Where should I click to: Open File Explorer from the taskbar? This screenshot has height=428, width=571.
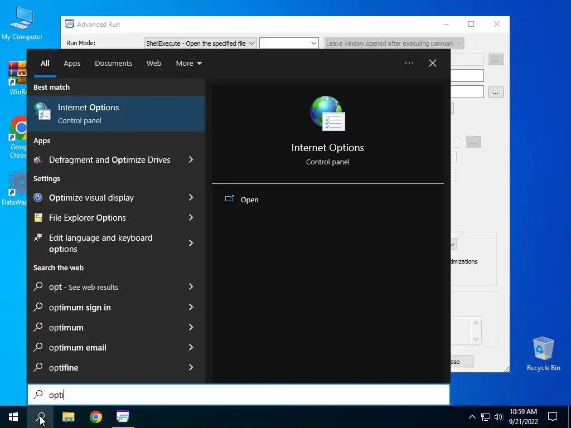coord(68,417)
